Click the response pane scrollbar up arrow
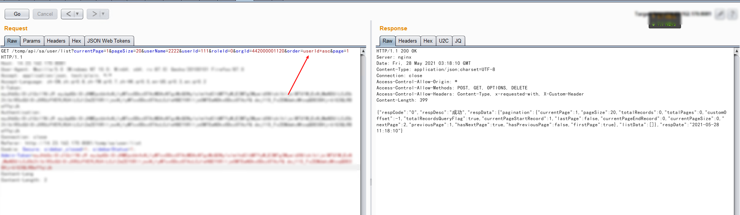 (x=737, y=51)
